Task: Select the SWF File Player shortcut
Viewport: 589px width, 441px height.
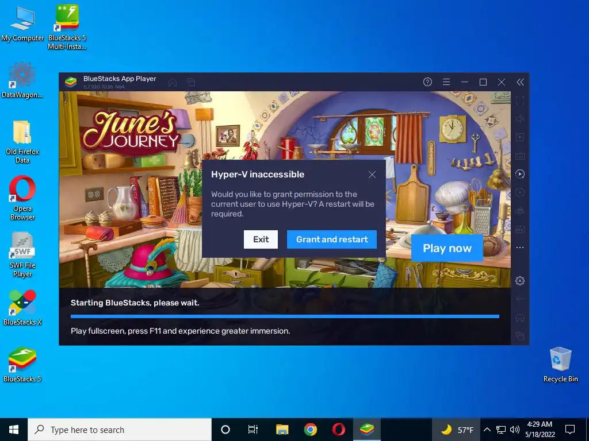Action: (x=22, y=255)
